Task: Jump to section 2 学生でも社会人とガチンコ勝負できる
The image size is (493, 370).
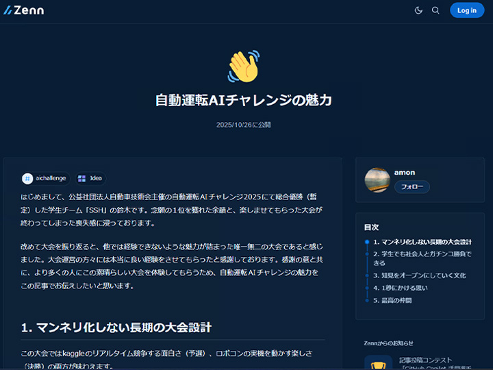Action: (422, 258)
